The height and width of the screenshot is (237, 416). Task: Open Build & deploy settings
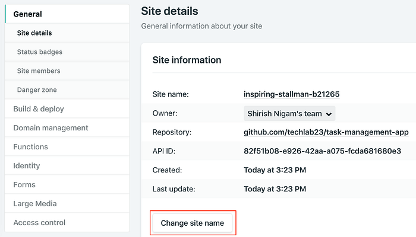pyautogui.click(x=39, y=108)
